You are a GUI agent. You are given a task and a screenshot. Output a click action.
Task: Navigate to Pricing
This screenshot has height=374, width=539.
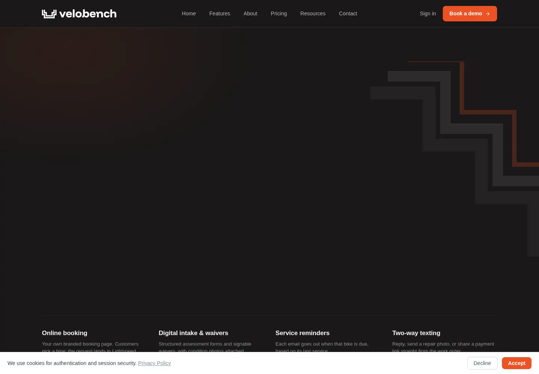coord(279,13)
